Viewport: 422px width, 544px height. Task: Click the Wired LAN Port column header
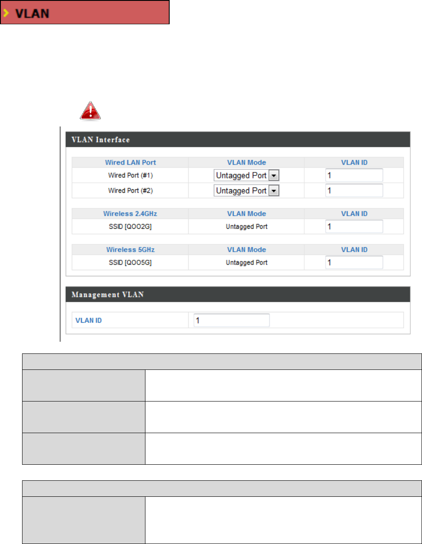click(x=131, y=163)
